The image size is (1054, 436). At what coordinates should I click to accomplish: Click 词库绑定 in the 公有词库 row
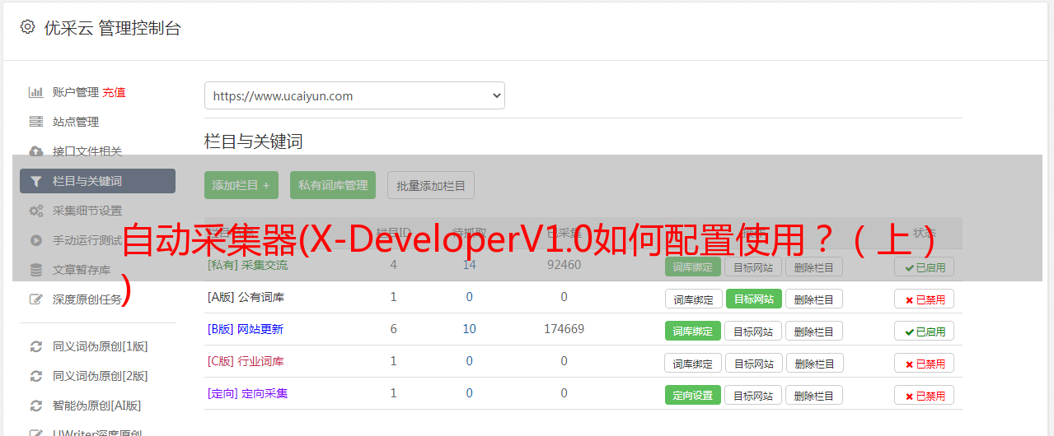click(x=693, y=299)
